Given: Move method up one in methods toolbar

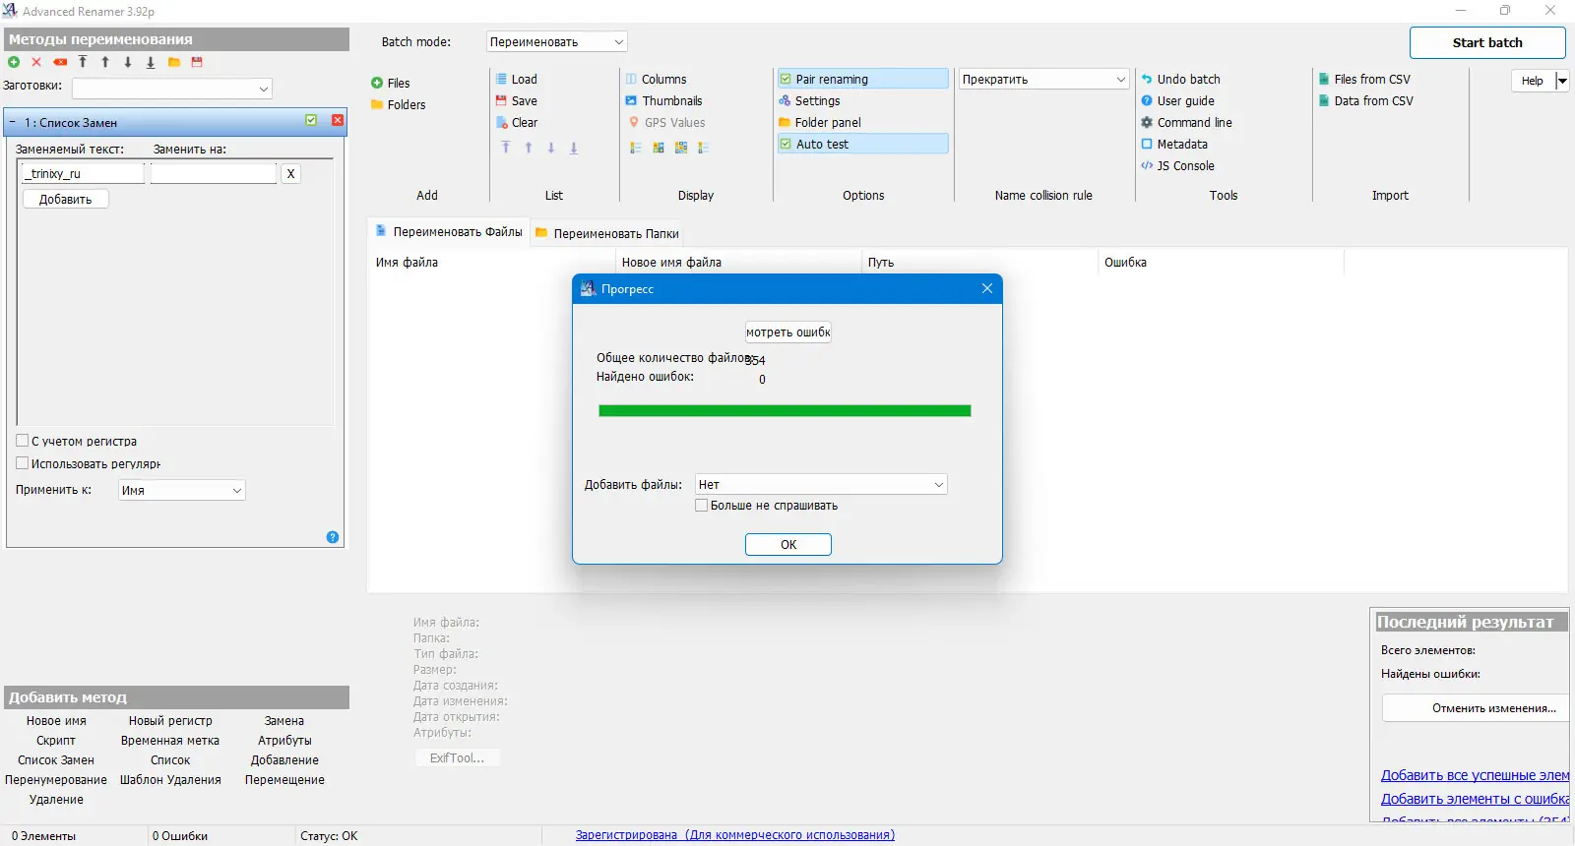Looking at the screenshot, I should 105,62.
